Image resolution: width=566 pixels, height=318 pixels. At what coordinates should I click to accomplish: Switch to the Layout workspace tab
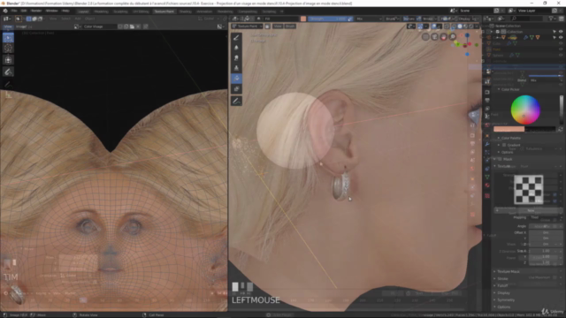[x=83, y=11]
